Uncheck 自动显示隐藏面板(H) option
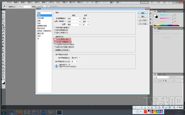185x115 pixels. 55,42
